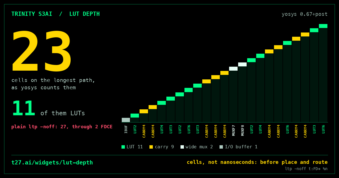
Task: Click the white wide mux legend swatch
Action: (182, 147)
